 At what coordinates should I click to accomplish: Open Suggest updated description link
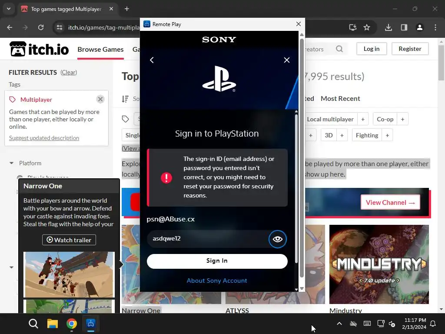coord(44,138)
